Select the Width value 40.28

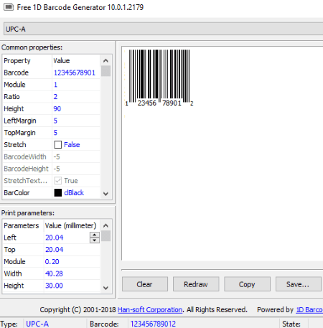54,273
